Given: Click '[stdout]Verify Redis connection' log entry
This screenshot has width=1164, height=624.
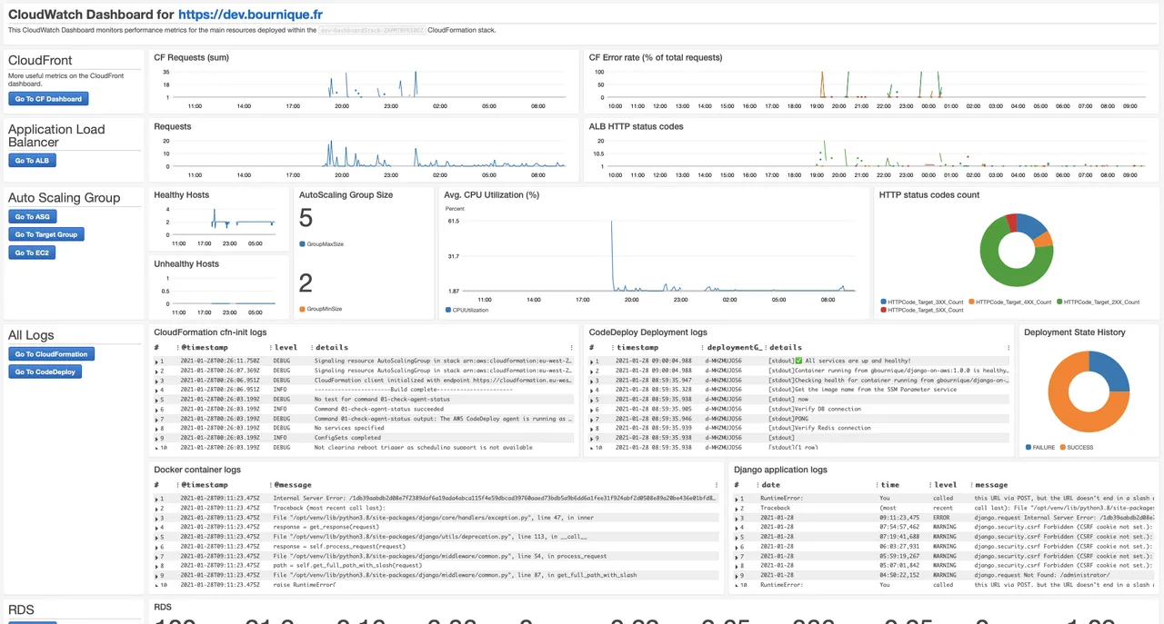Looking at the screenshot, I should coord(820,428).
